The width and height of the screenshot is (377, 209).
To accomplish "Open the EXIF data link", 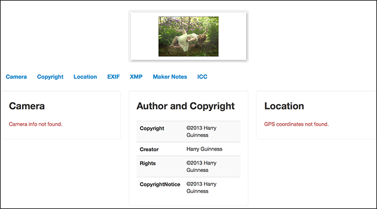I will [113, 77].
